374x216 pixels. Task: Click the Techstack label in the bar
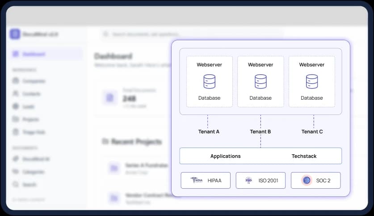point(304,156)
